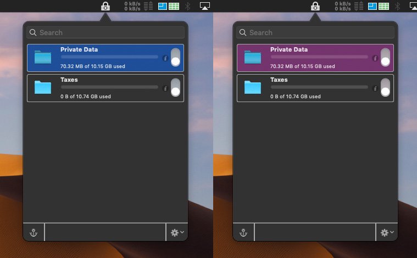Click the kB/s network speed item in the right menu bar
Screen dimensions: 417x258
342,6
